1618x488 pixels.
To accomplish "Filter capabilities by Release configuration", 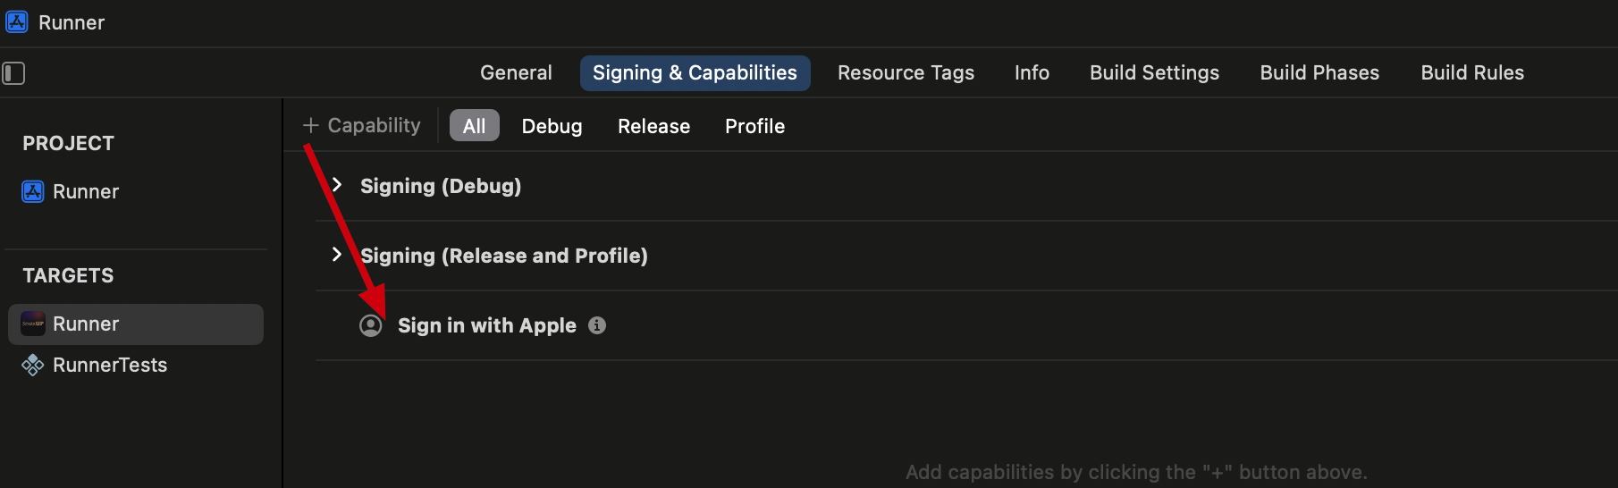I will (653, 126).
